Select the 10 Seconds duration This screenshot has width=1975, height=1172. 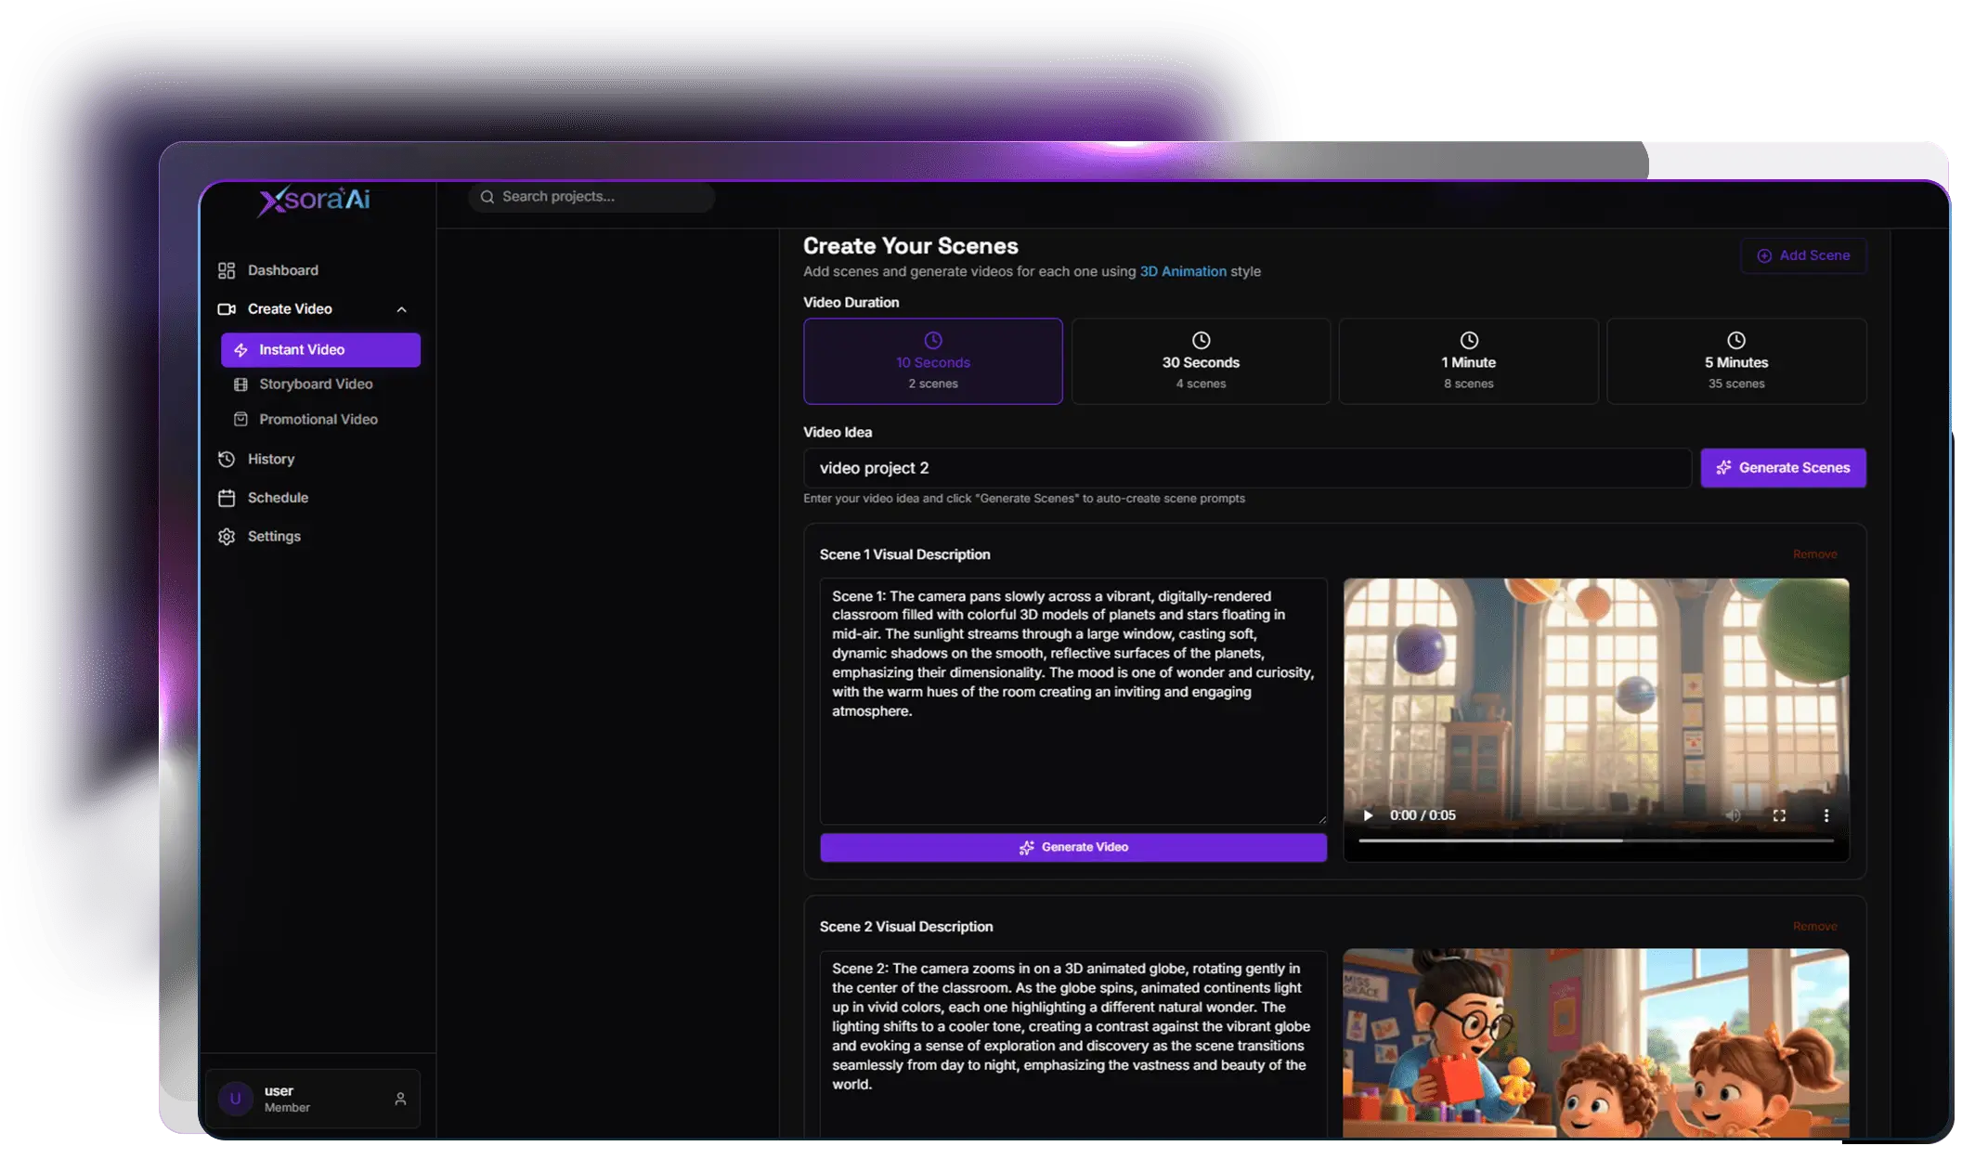tap(932, 361)
